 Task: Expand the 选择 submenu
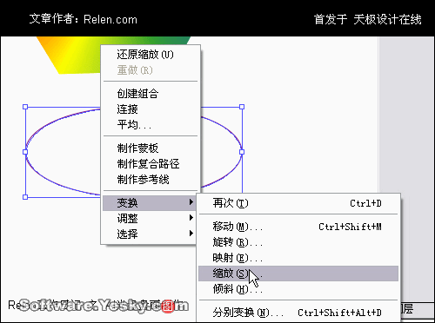click(150, 234)
